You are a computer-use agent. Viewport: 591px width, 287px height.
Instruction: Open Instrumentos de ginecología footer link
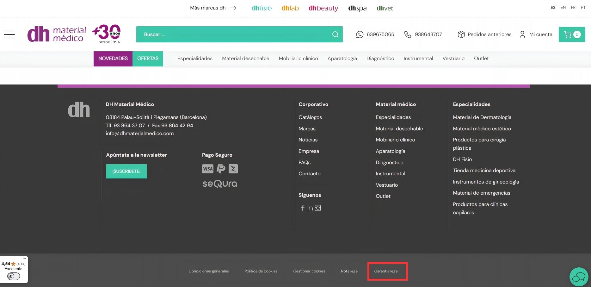(x=486, y=182)
